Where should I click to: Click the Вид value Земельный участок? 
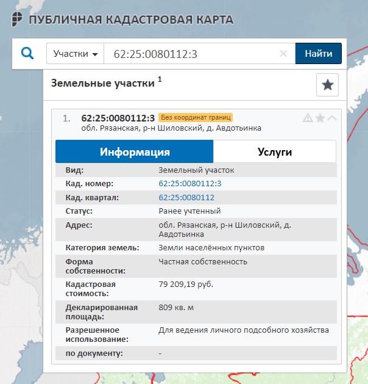pos(196,170)
